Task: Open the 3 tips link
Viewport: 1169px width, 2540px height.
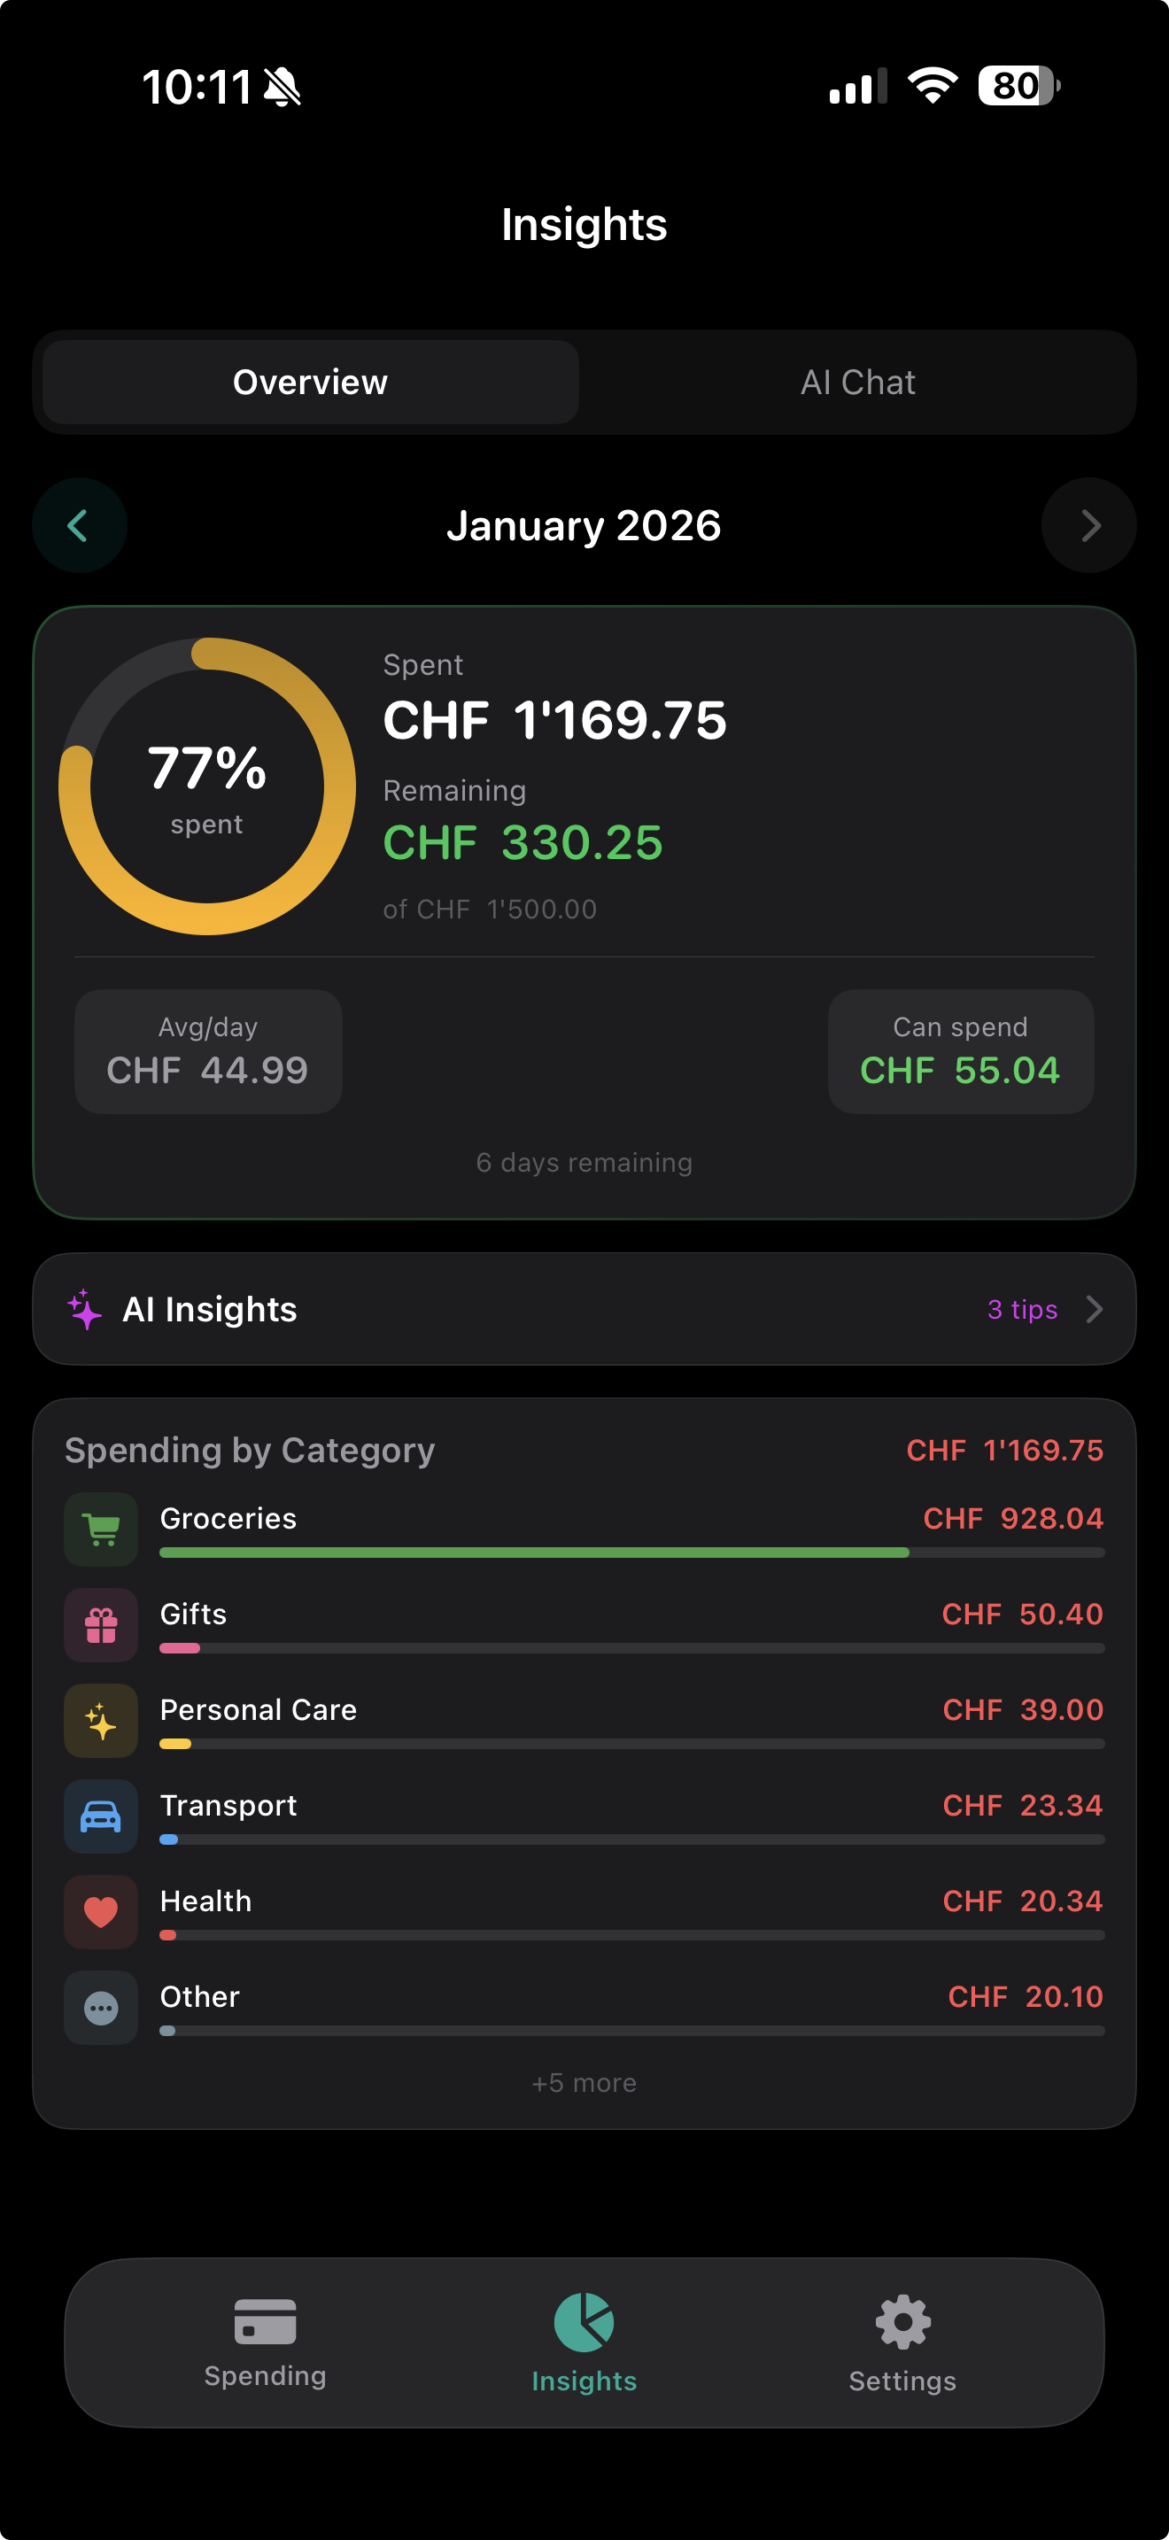Action: (x=1022, y=1310)
